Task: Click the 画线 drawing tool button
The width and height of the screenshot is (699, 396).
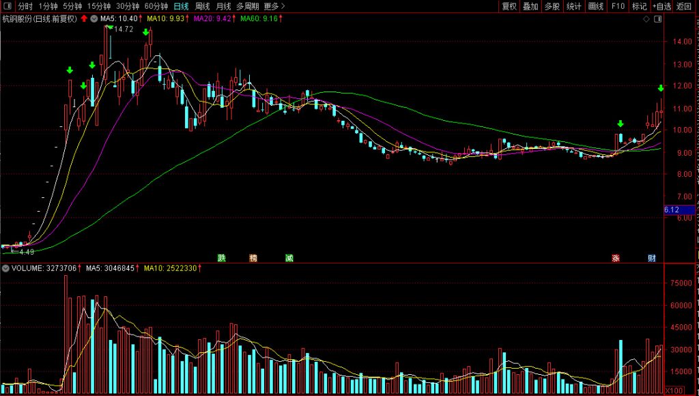Action: click(595, 6)
